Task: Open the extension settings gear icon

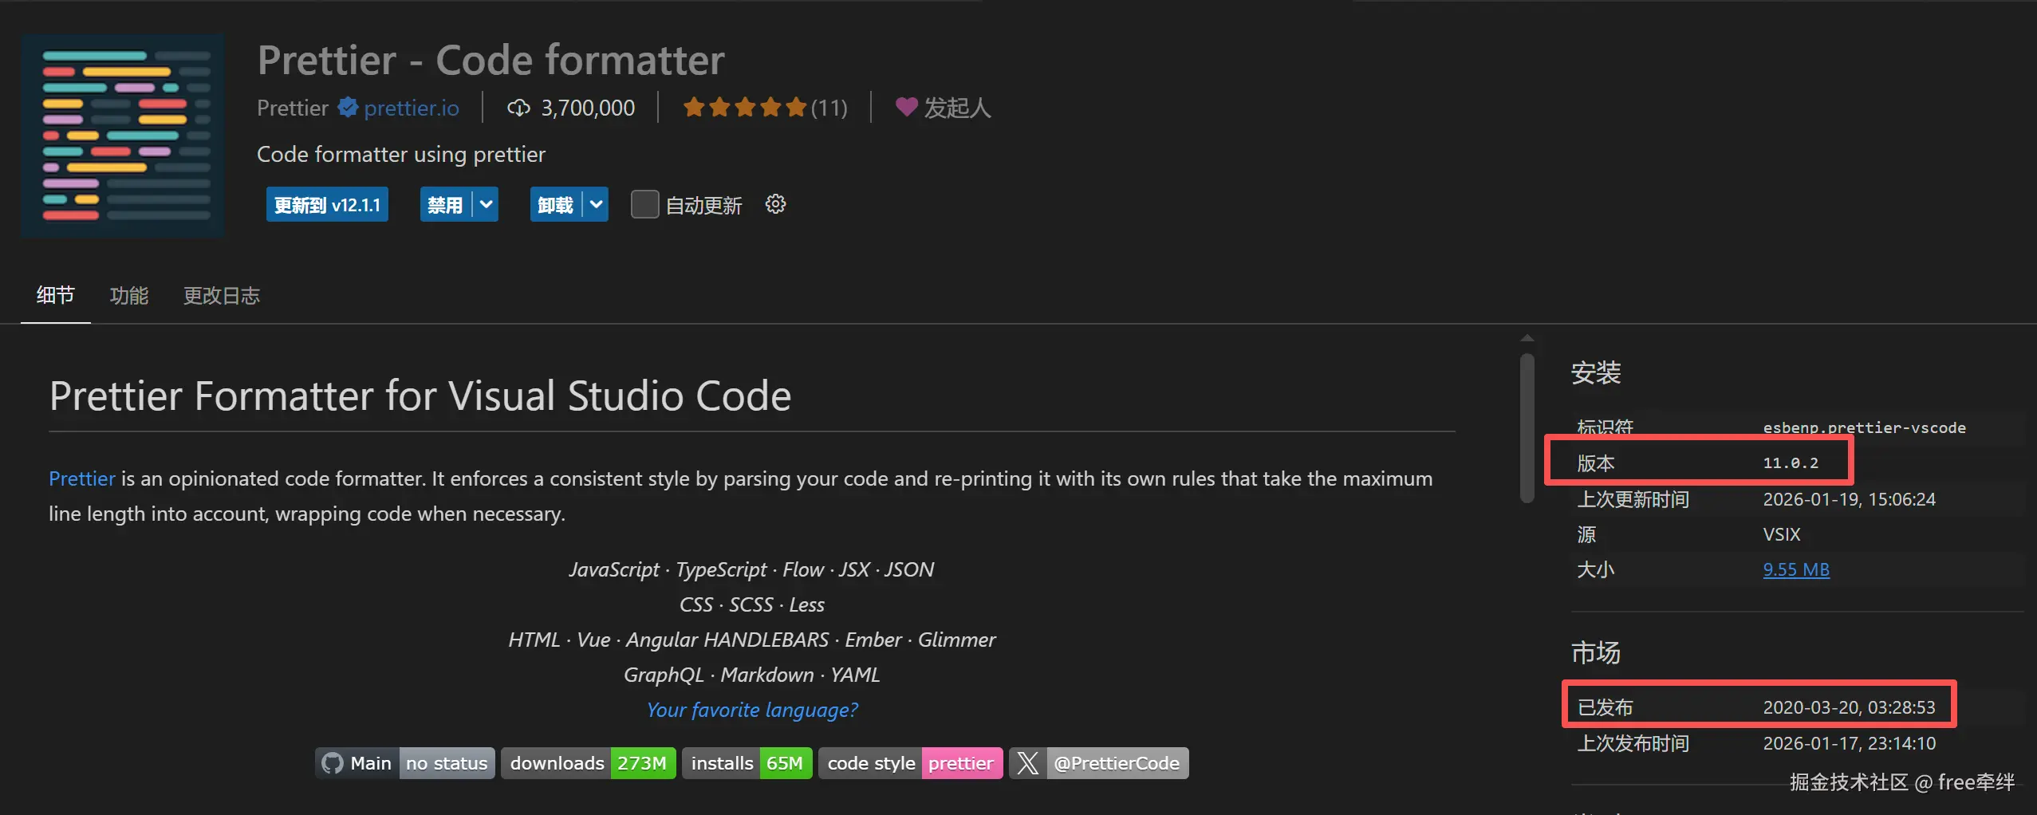Action: [775, 204]
